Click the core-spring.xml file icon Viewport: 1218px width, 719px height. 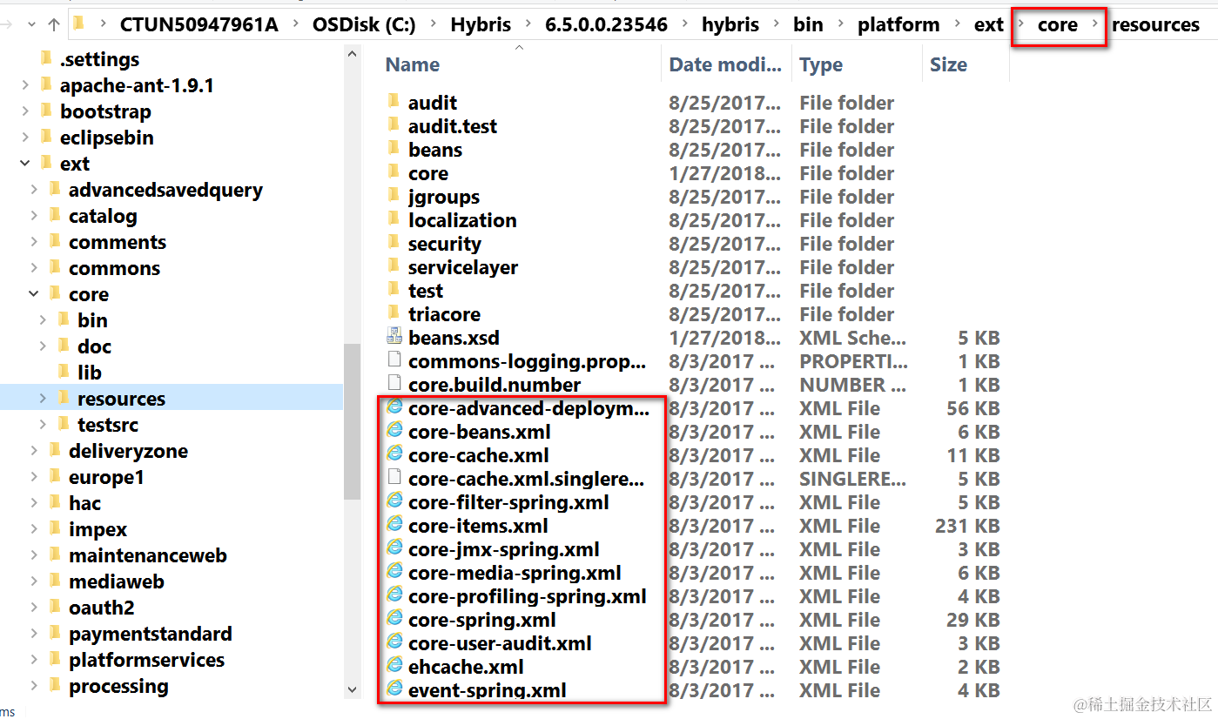[394, 619]
